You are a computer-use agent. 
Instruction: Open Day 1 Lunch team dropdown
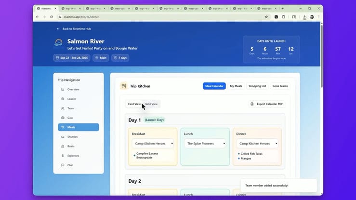point(205,143)
